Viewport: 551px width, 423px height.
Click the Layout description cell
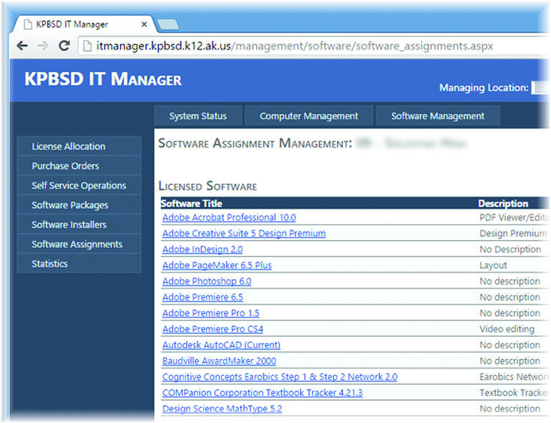[x=493, y=265]
